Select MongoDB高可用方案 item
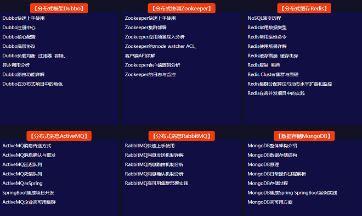Image resolution: width=362 pixels, height=216 pixels. click(x=270, y=202)
